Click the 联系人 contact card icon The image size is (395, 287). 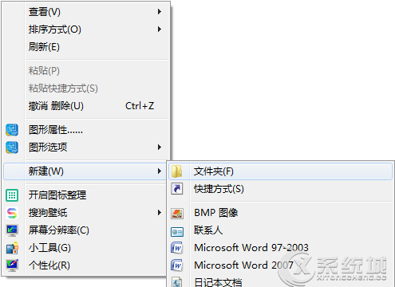pyautogui.click(x=177, y=231)
